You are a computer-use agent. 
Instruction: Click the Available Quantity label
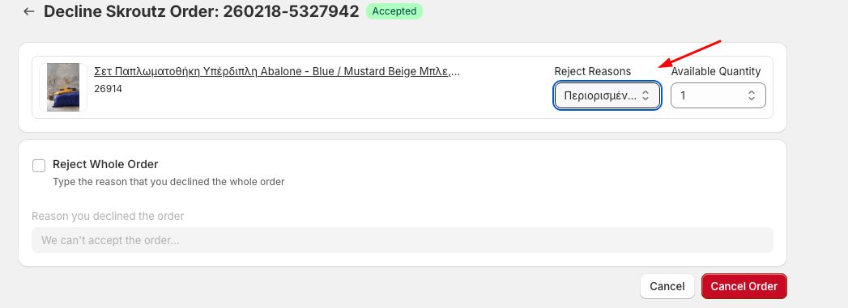click(716, 71)
